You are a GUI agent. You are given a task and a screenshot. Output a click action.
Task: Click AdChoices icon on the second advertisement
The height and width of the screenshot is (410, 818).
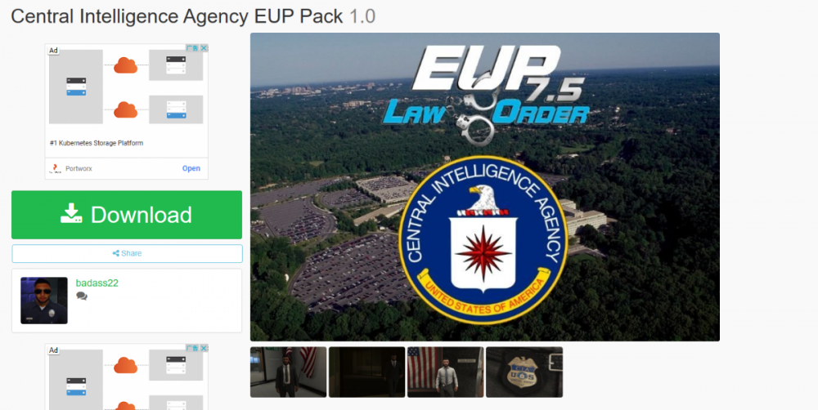point(194,348)
